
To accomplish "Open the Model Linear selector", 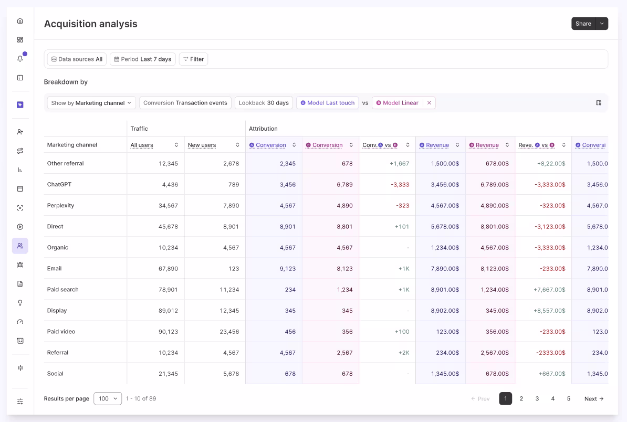I will tap(398, 103).
